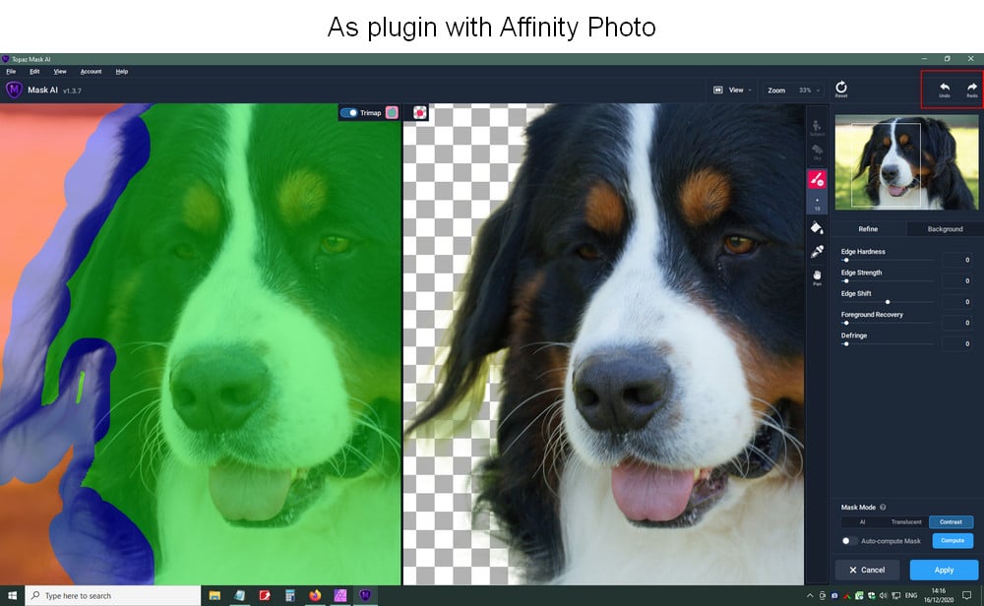Pick the color dropper tool
This screenshot has width=984, height=606.
coord(817,252)
